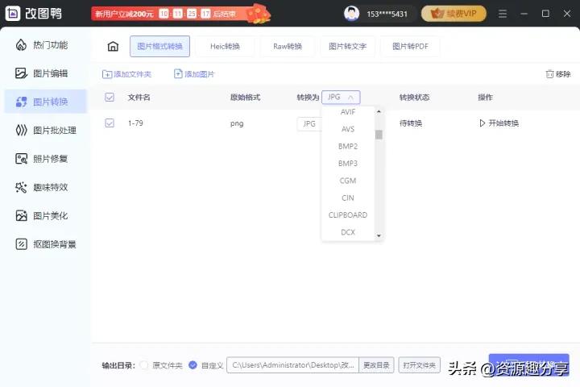The height and width of the screenshot is (387, 580).
Task: Open 抠图换背景 in the sidebar
Action: click(46, 244)
